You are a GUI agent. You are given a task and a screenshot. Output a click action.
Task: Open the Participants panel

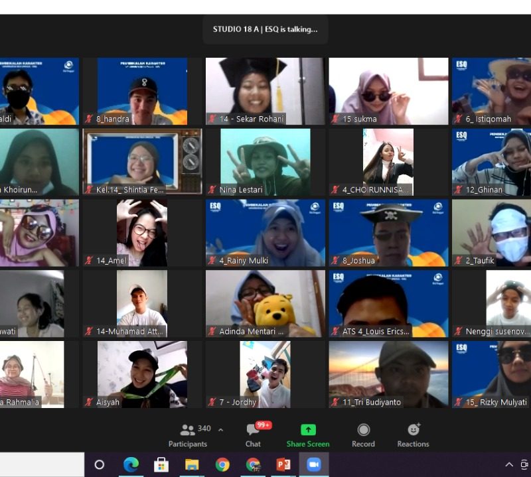188,435
